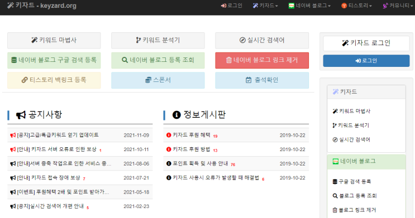Click the trash icon beside sidebar 블로그 링크 제거
415x218 pixels.
tap(335, 210)
